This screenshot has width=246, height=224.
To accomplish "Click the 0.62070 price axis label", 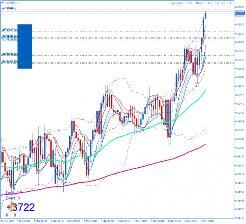I will point(240,166).
